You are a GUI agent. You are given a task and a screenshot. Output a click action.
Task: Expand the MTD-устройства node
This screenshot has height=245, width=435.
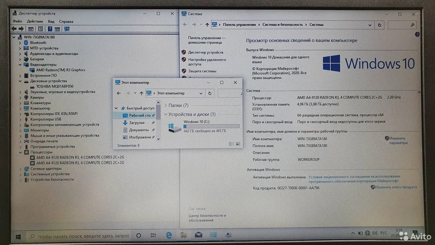click(20, 48)
